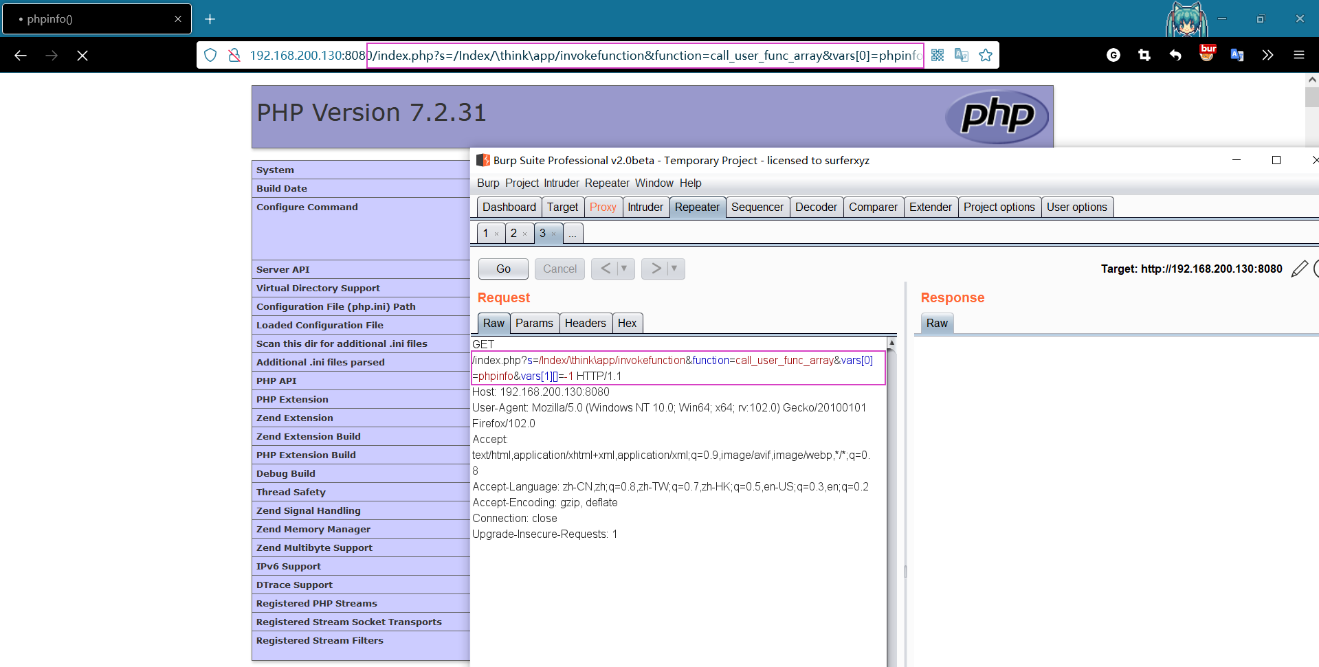Select the 'Zend Memory Manager' row

(361, 529)
